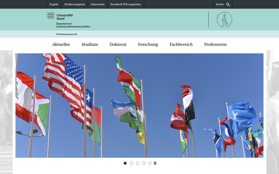Go to Departement Gesellschaftswissenschaften

tap(73, 25)
